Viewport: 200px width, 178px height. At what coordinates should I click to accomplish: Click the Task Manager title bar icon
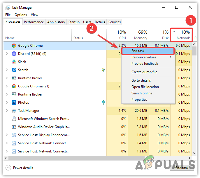pos(8,8)
